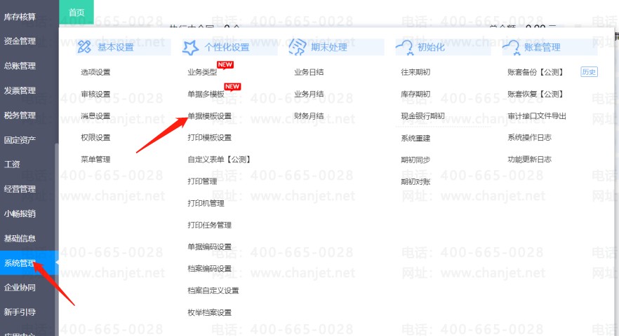619x336 pixels.
Task: Select 经营管理 in the sidebar
Action: (x=20, y=189)
